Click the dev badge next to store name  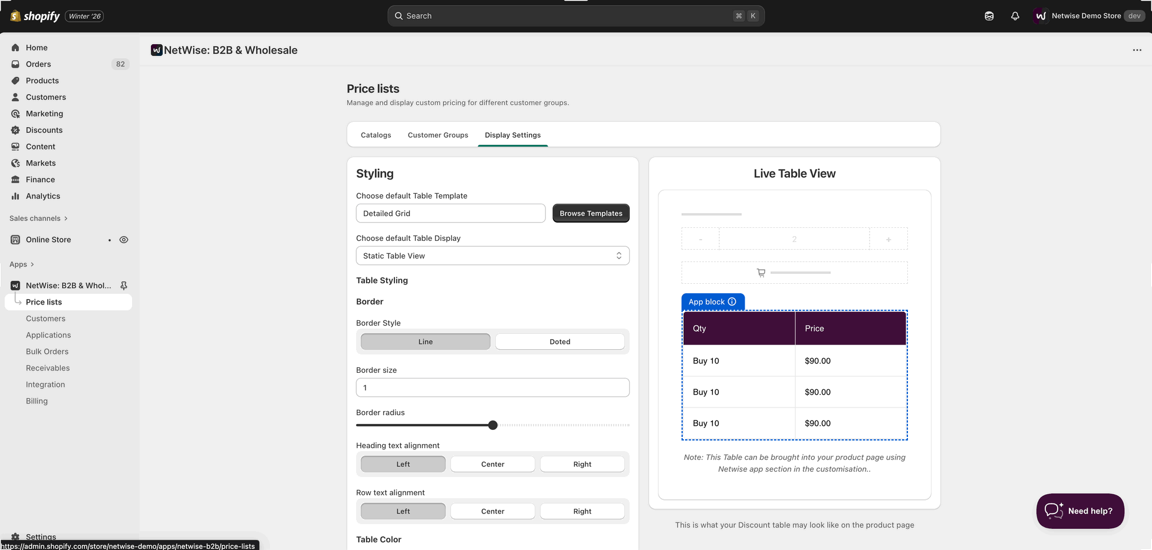[x=1134, y=16]
